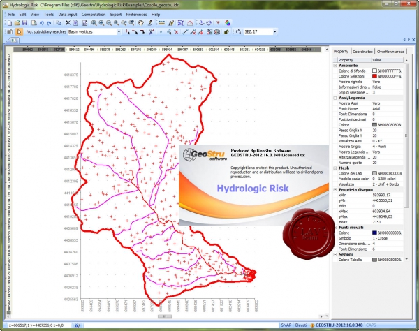This screenshot has width=419, height=331.
Task: Activate the orange selection pointer tool
Action: (19, 32)
